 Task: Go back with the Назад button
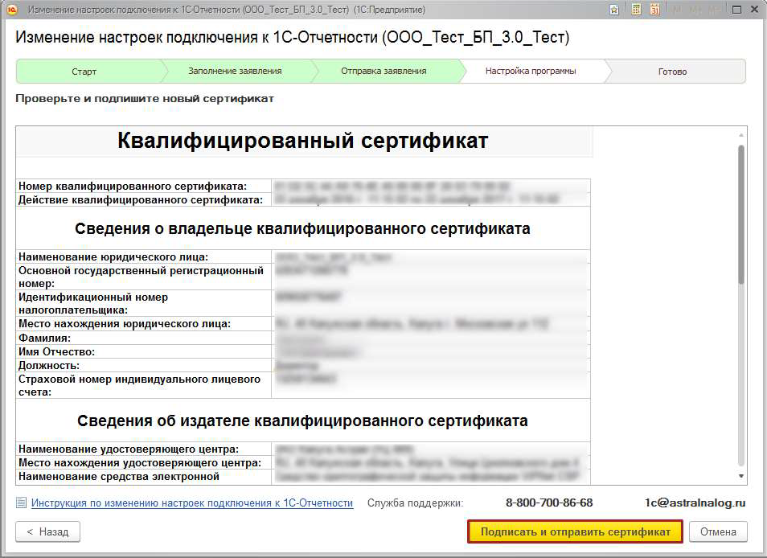[x=47, y=531]
